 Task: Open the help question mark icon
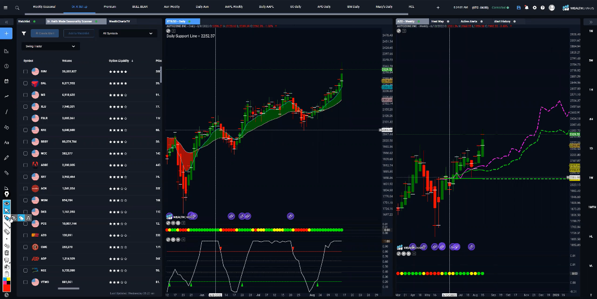[542, 7]
